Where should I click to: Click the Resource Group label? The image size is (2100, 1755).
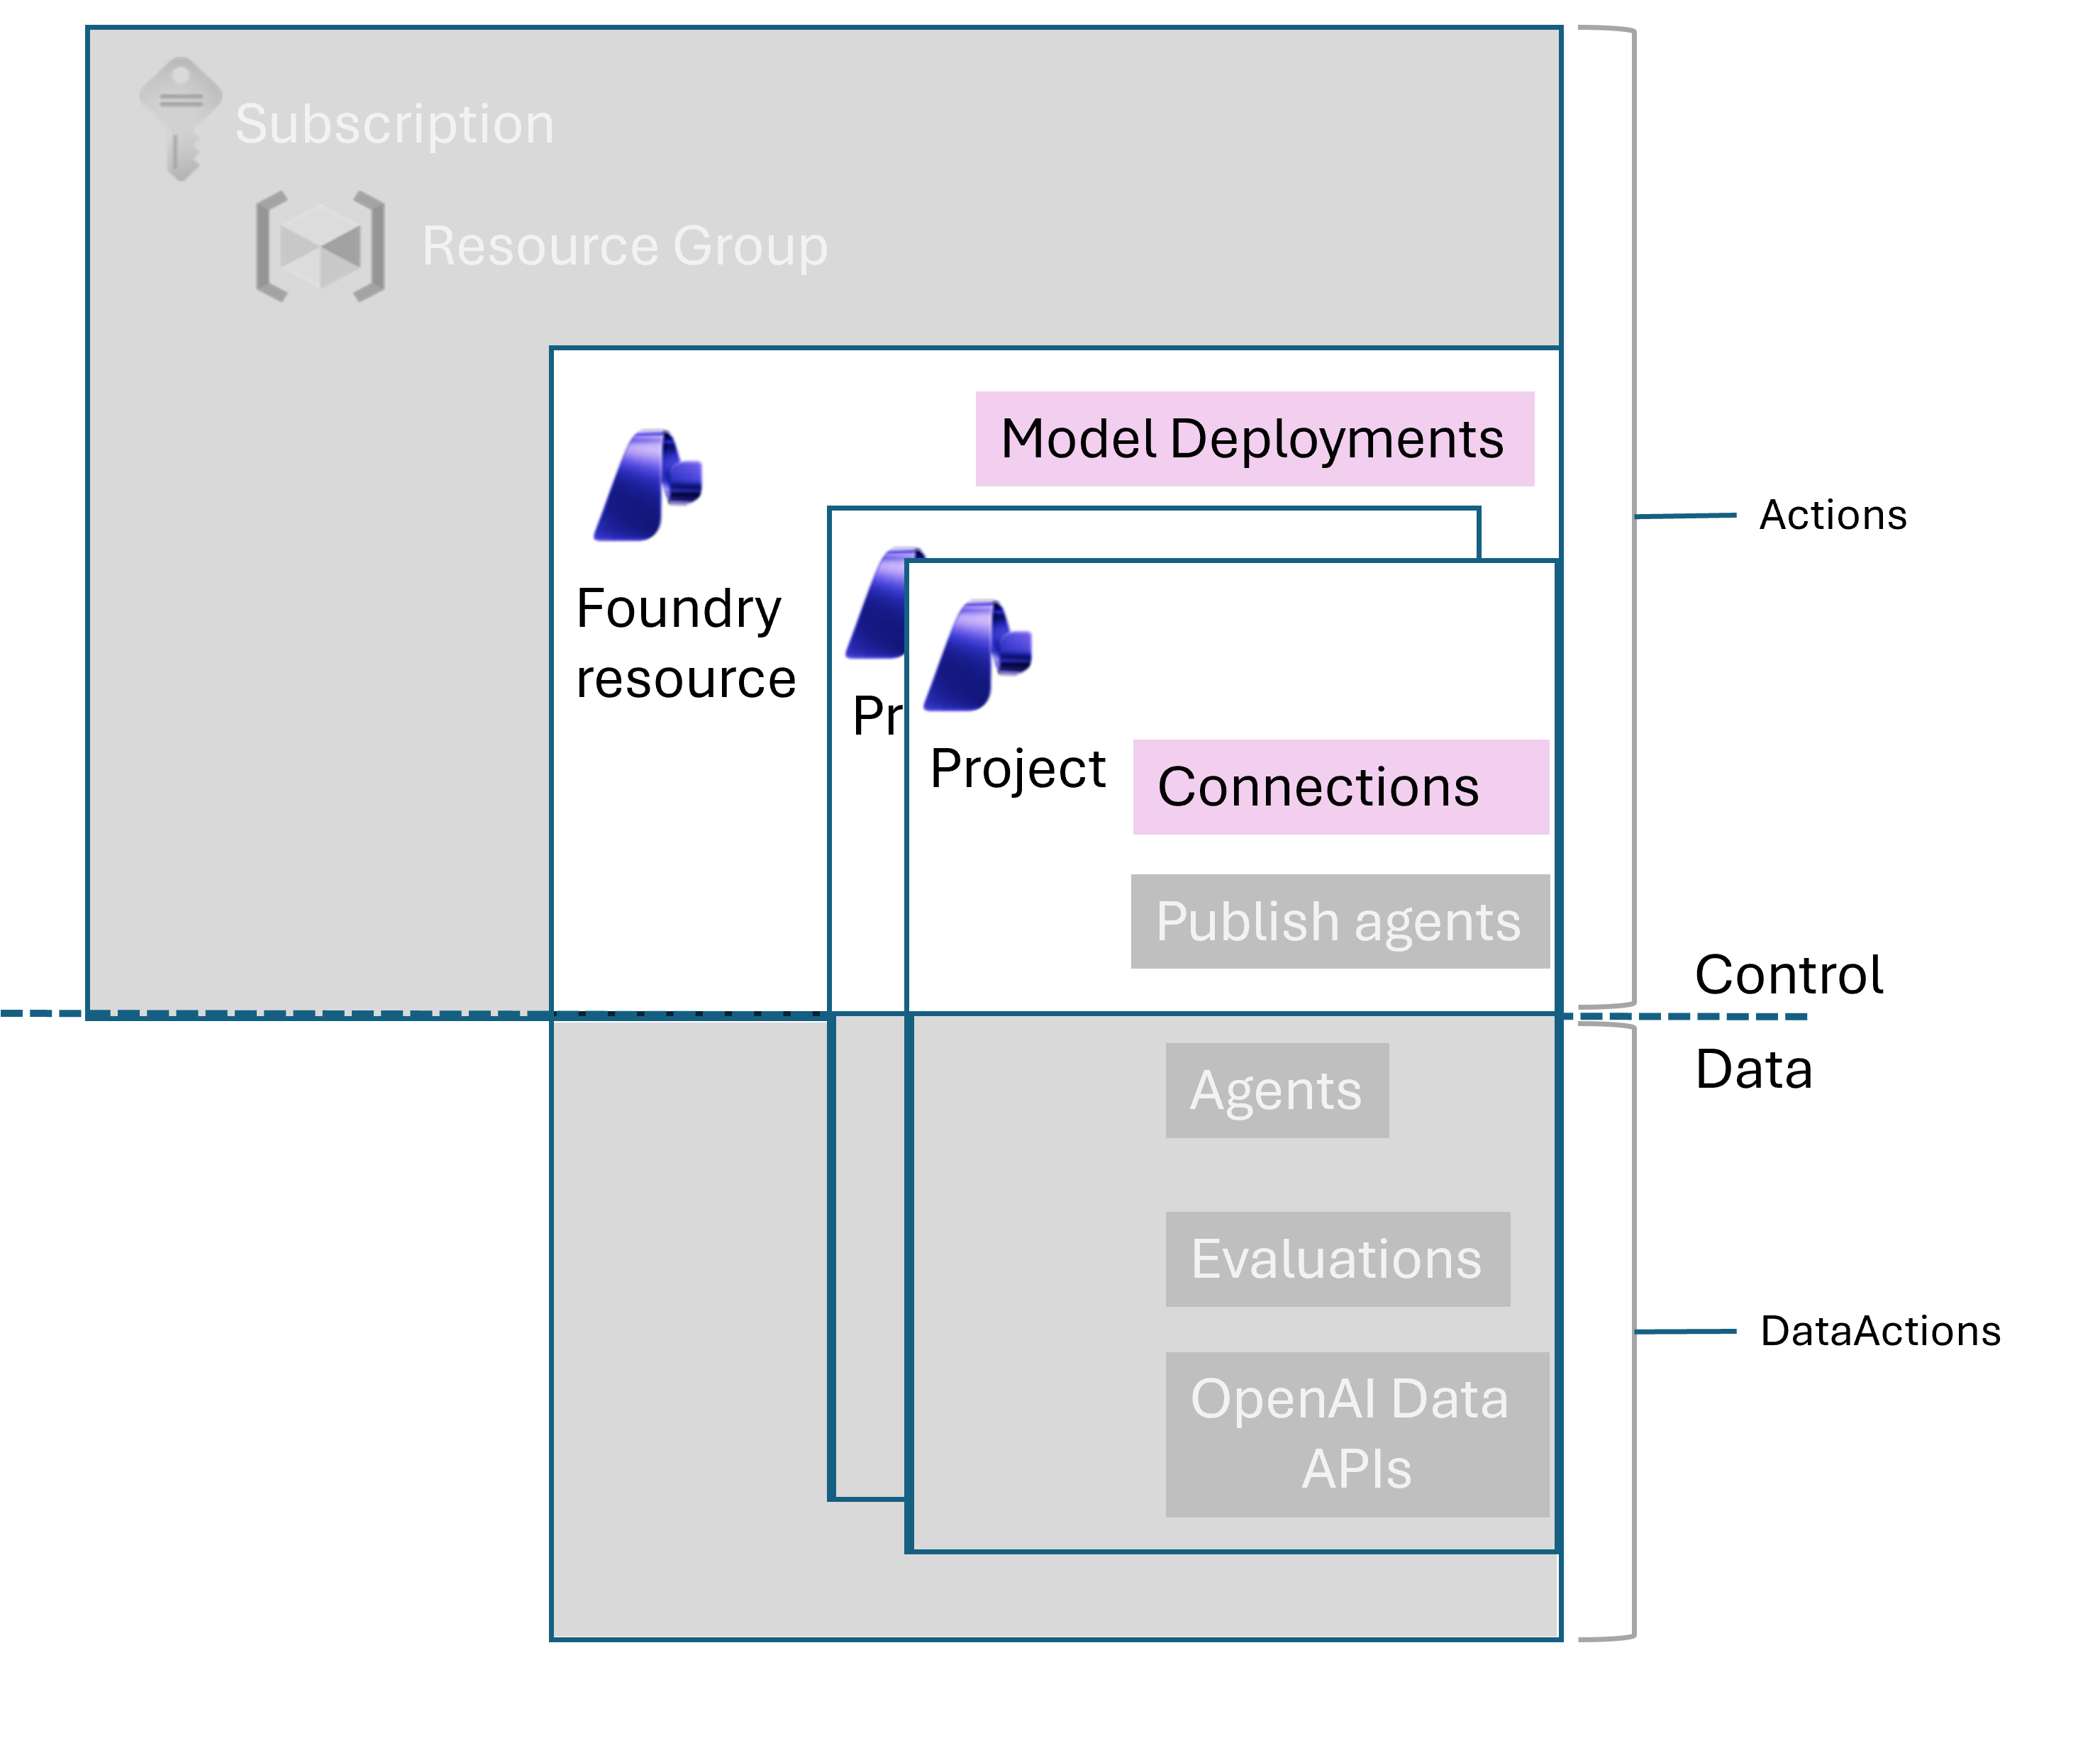[625, 246]
